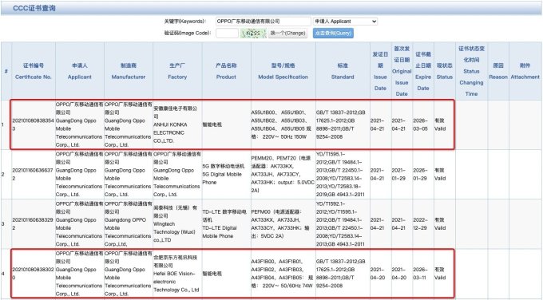Click the A43F1B00 model specification cell
543x300 pixels.
tap(283, 274)
